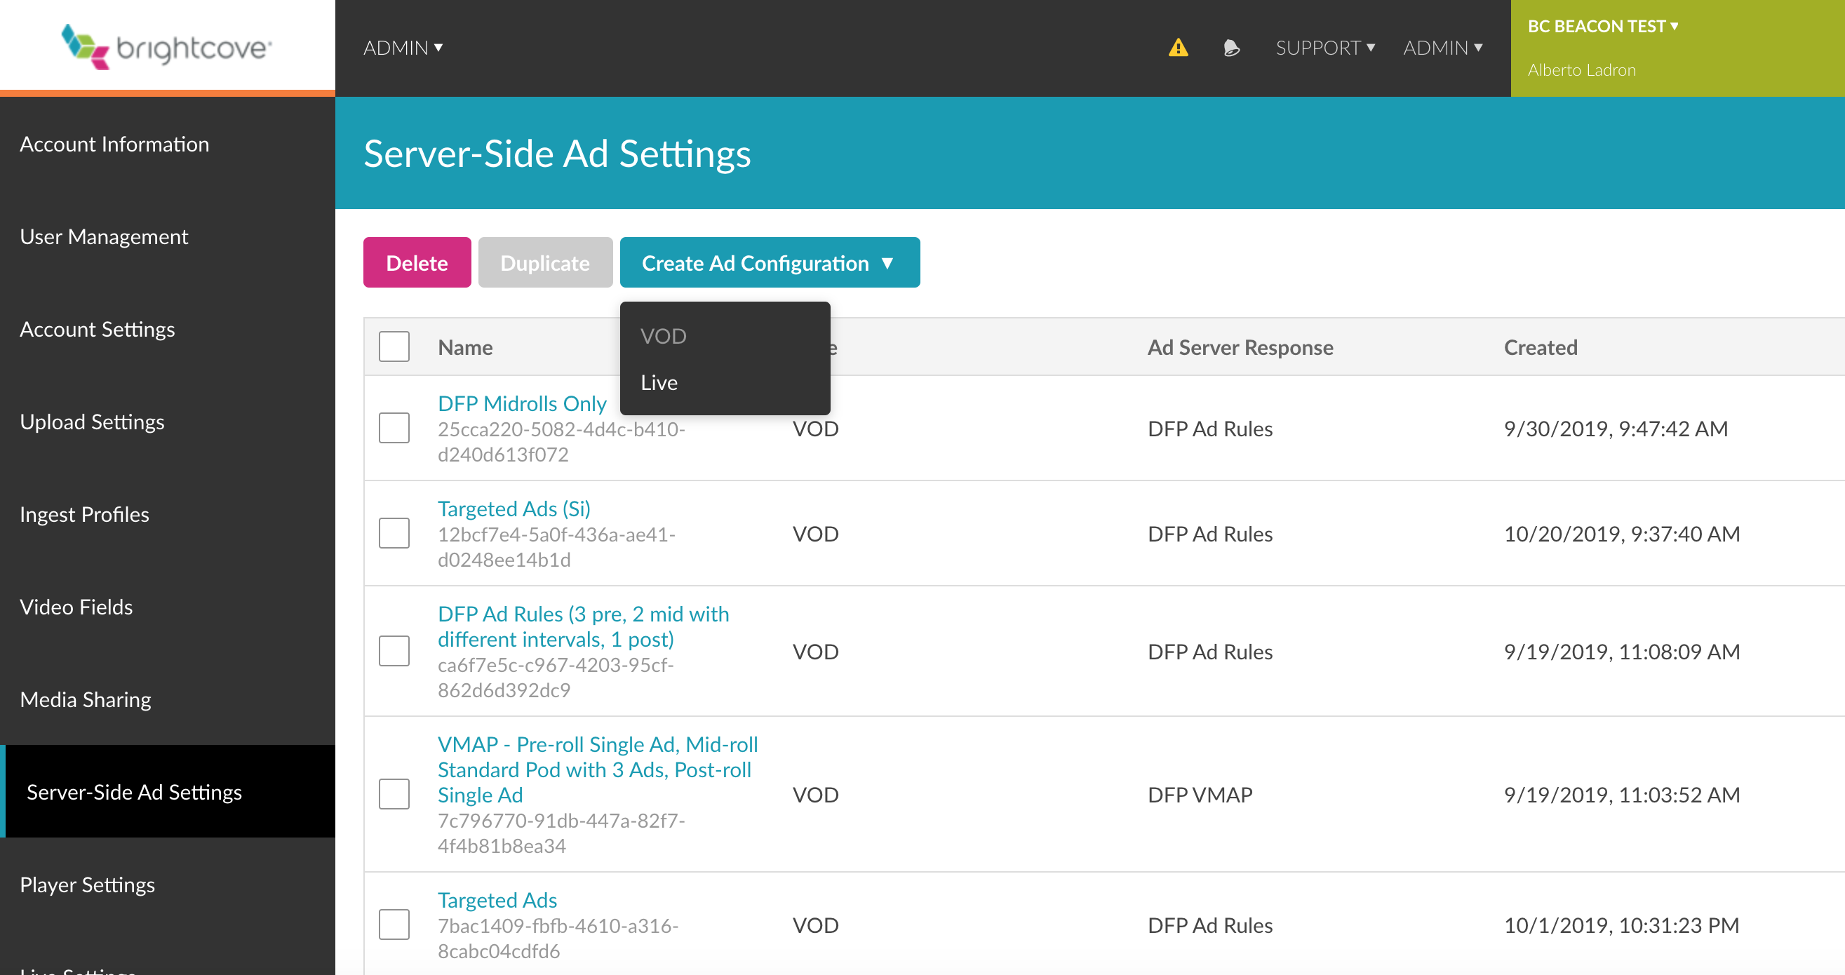Go to User Management

pyautogui.click(x=104, y=236)
